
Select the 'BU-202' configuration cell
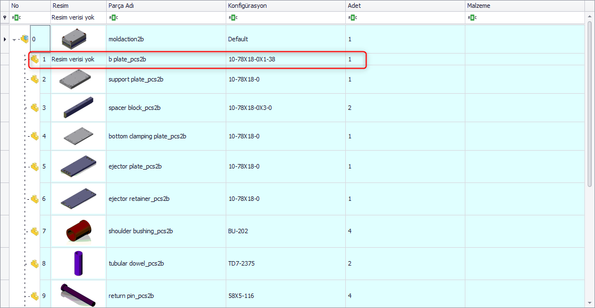(285, 231)
